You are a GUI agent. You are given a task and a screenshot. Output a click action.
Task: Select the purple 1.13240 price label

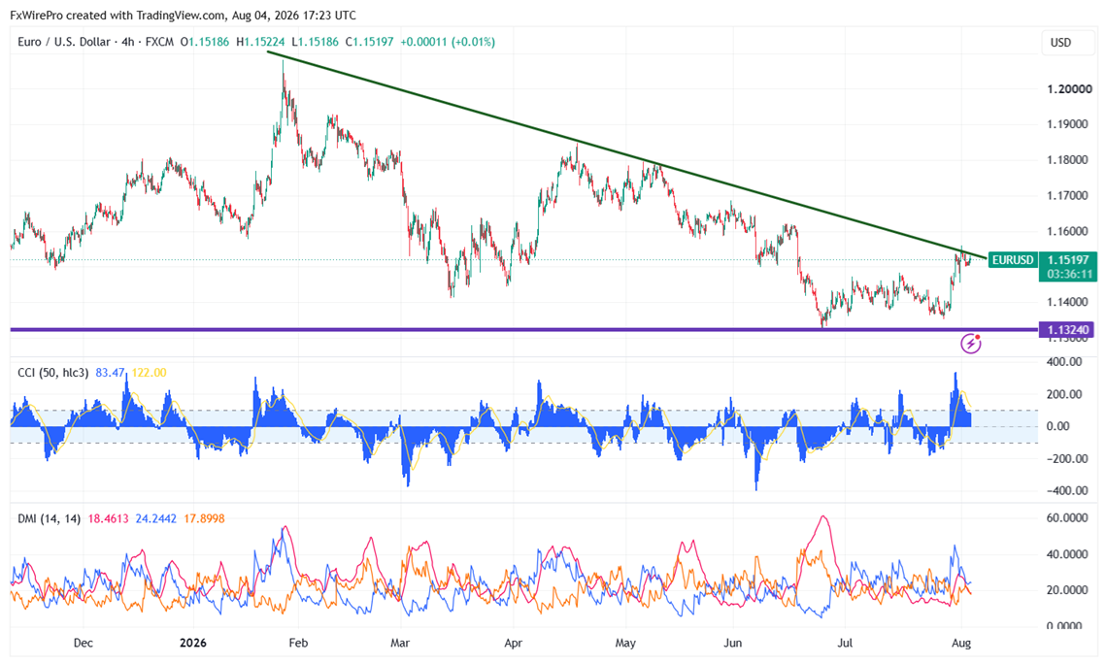coord(1068,330)
